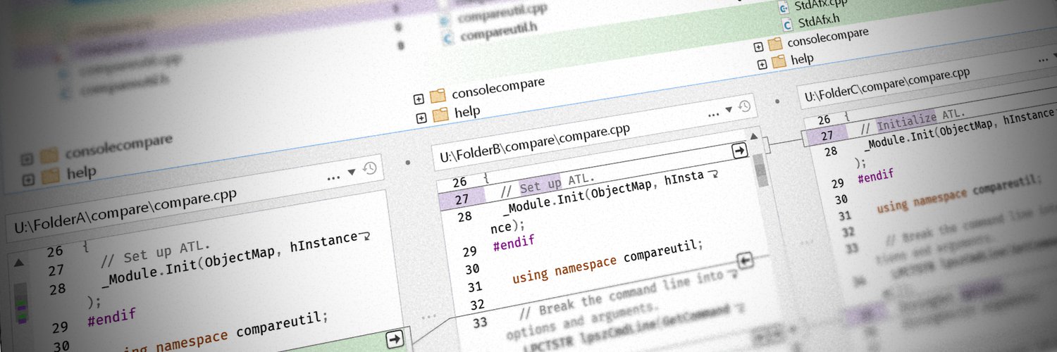Click ellipsis browse button above FolderA path
Image resolution: width=1057 pixels, height=352 pixels.
click(334, 177)
